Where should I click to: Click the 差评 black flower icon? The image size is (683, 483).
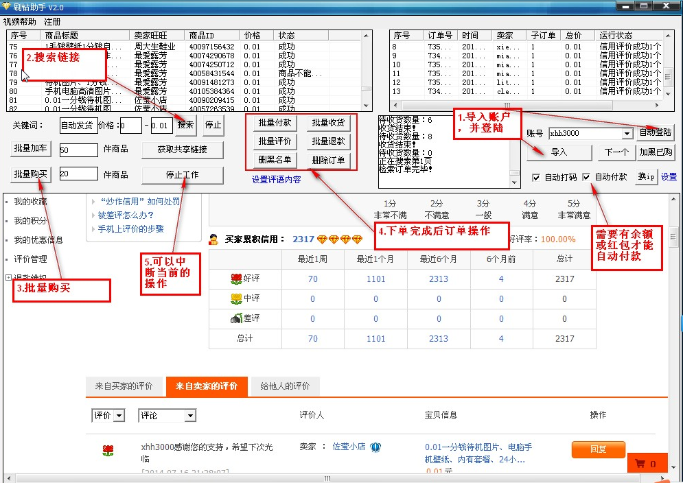(x=236, y=318)
